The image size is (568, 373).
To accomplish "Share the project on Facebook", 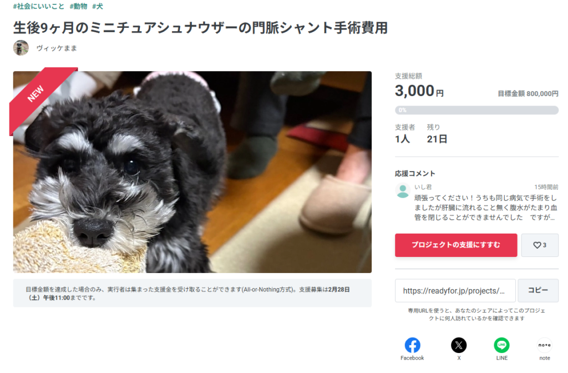I will point(412,345).
